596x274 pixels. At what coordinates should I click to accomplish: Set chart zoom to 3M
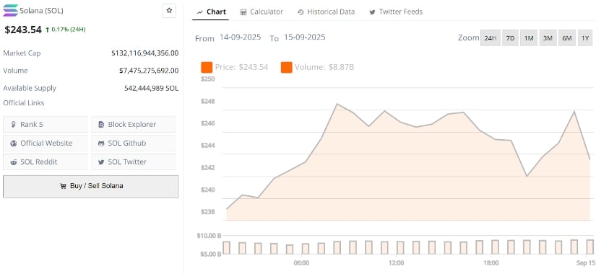(x=548, y=38)
